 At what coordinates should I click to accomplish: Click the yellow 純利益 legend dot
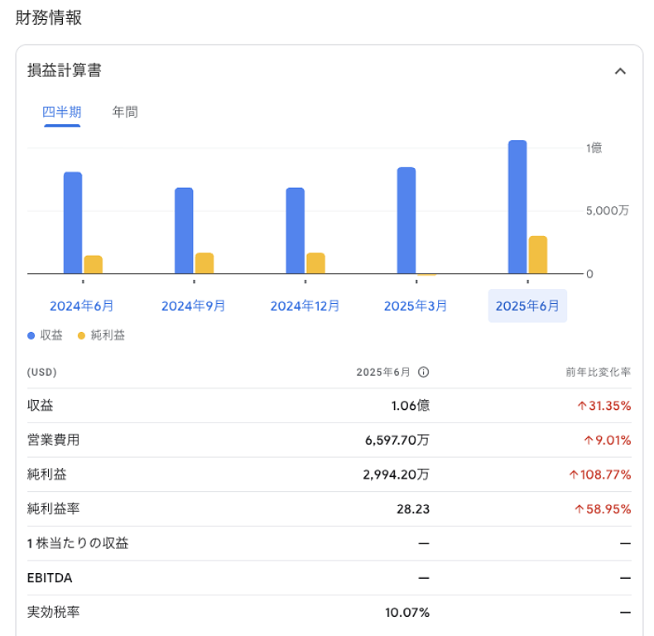[81, 335]
